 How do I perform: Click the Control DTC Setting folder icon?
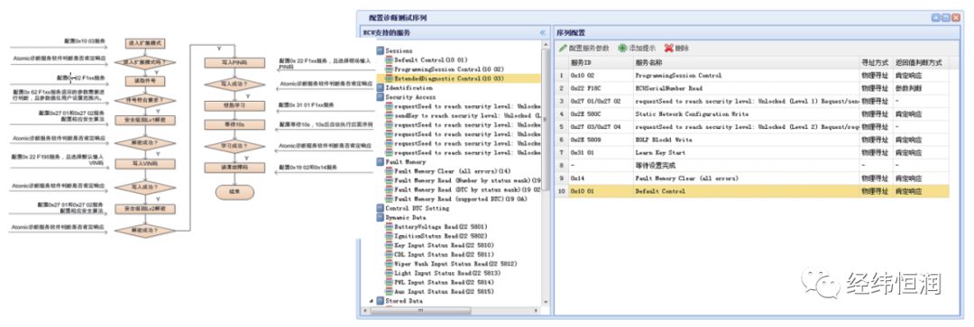pyautogui.click(x=380, y=208)
